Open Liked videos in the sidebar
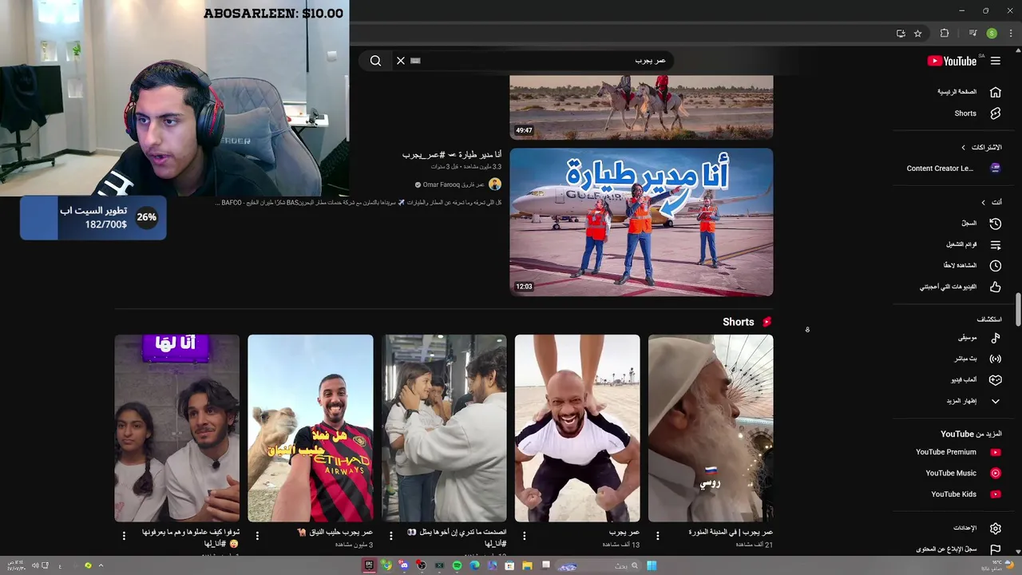The width and height of the screenshot is (1022, 575). coord(961,287)
